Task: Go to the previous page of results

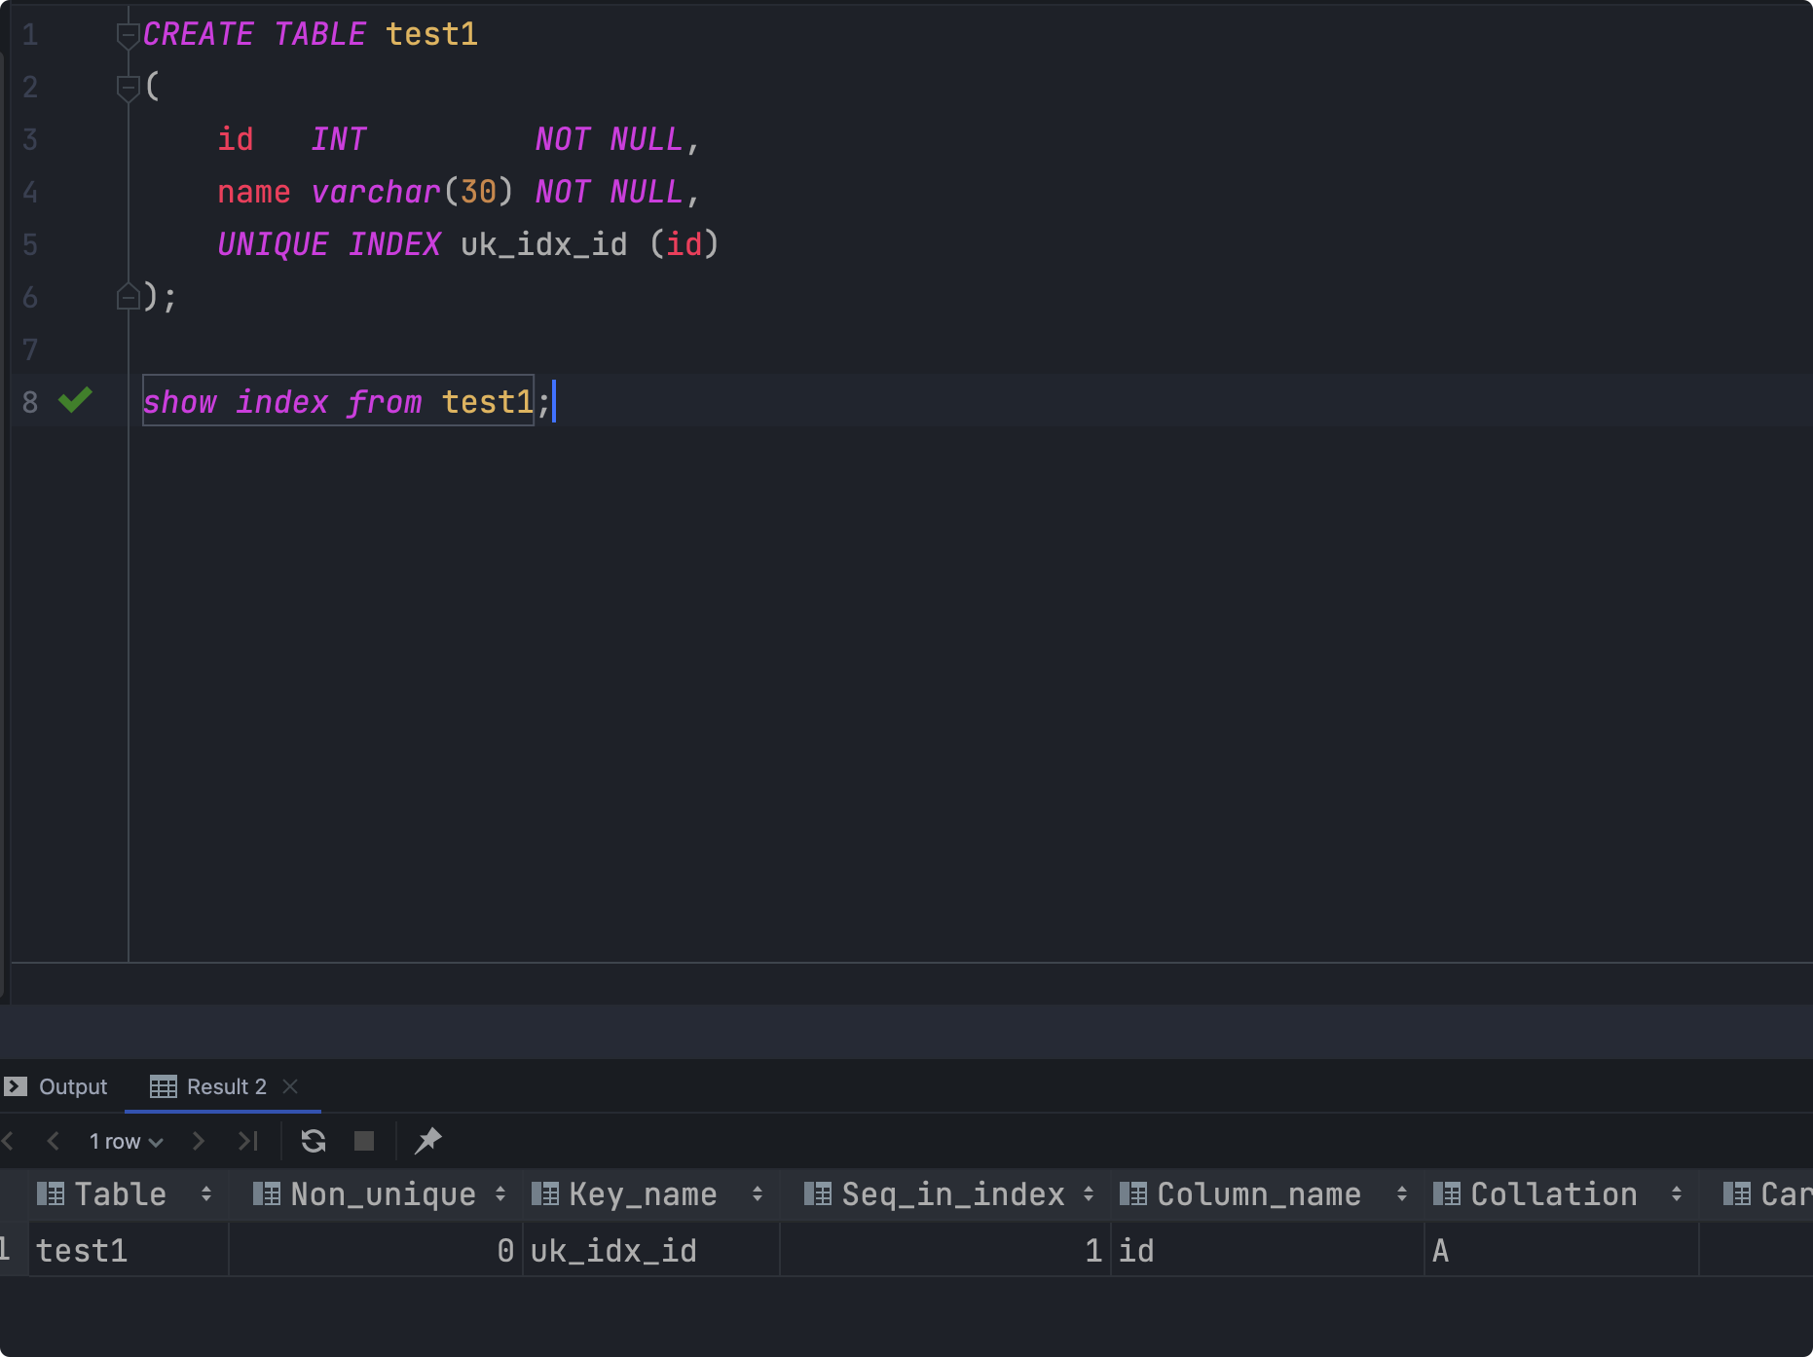Action: pyautogui.click(x=54, y=1141)
